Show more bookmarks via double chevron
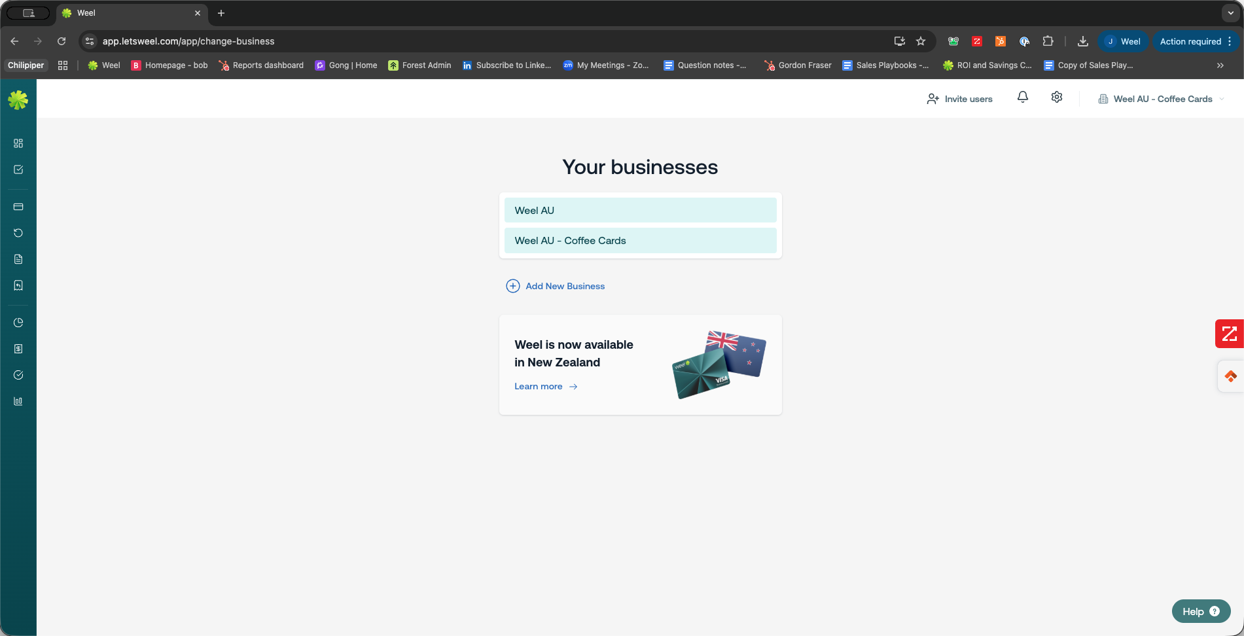Viewport: 1244px width, 636px height. (x=1220, y=65)
